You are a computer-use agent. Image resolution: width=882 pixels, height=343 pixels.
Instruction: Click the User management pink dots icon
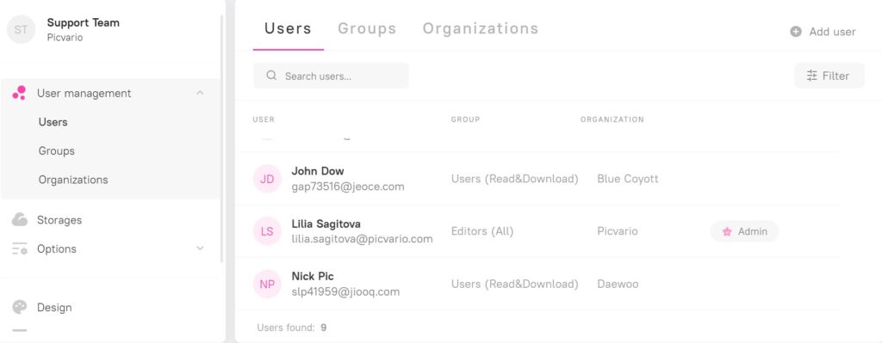point(19,93)
